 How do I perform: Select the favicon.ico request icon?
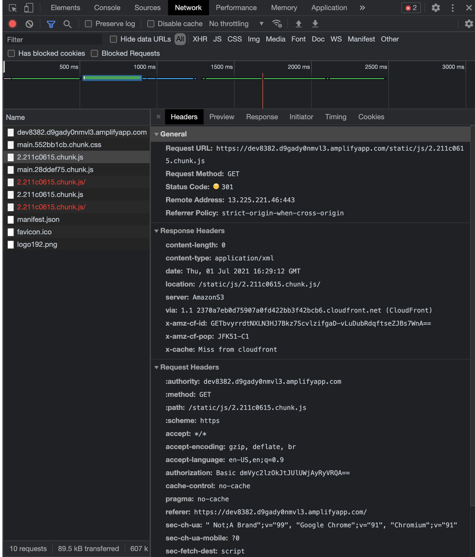(x=11, y=232)
